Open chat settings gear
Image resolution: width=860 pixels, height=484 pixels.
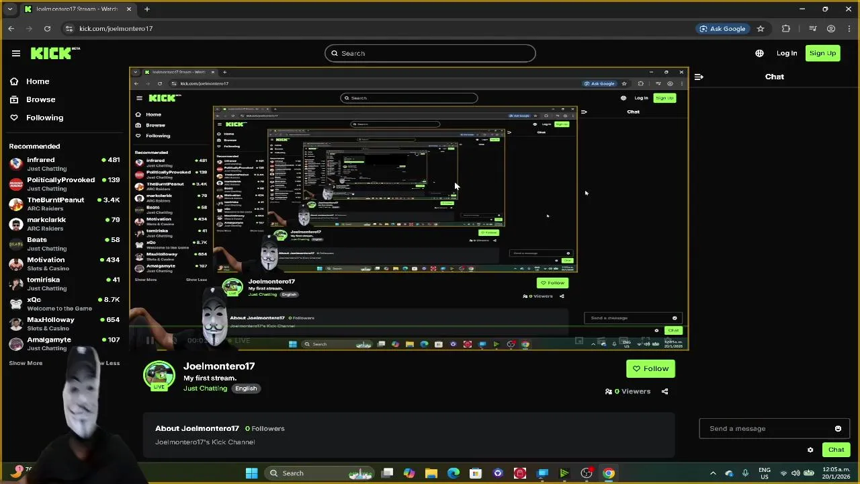810,450
